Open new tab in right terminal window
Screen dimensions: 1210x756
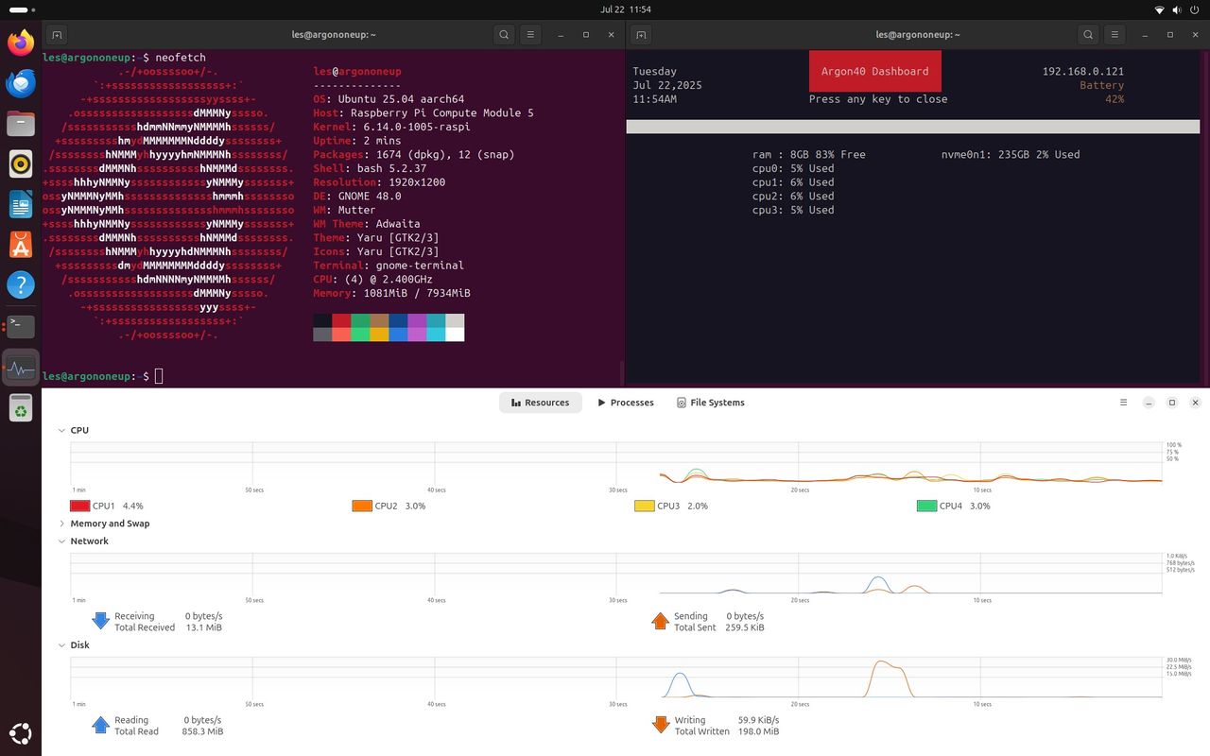coord(641,35)
